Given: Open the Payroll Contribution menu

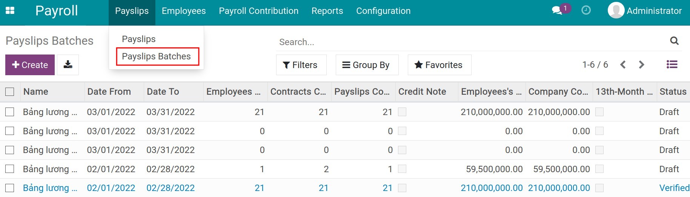Looking at the screenshot, I should (258, 11).
